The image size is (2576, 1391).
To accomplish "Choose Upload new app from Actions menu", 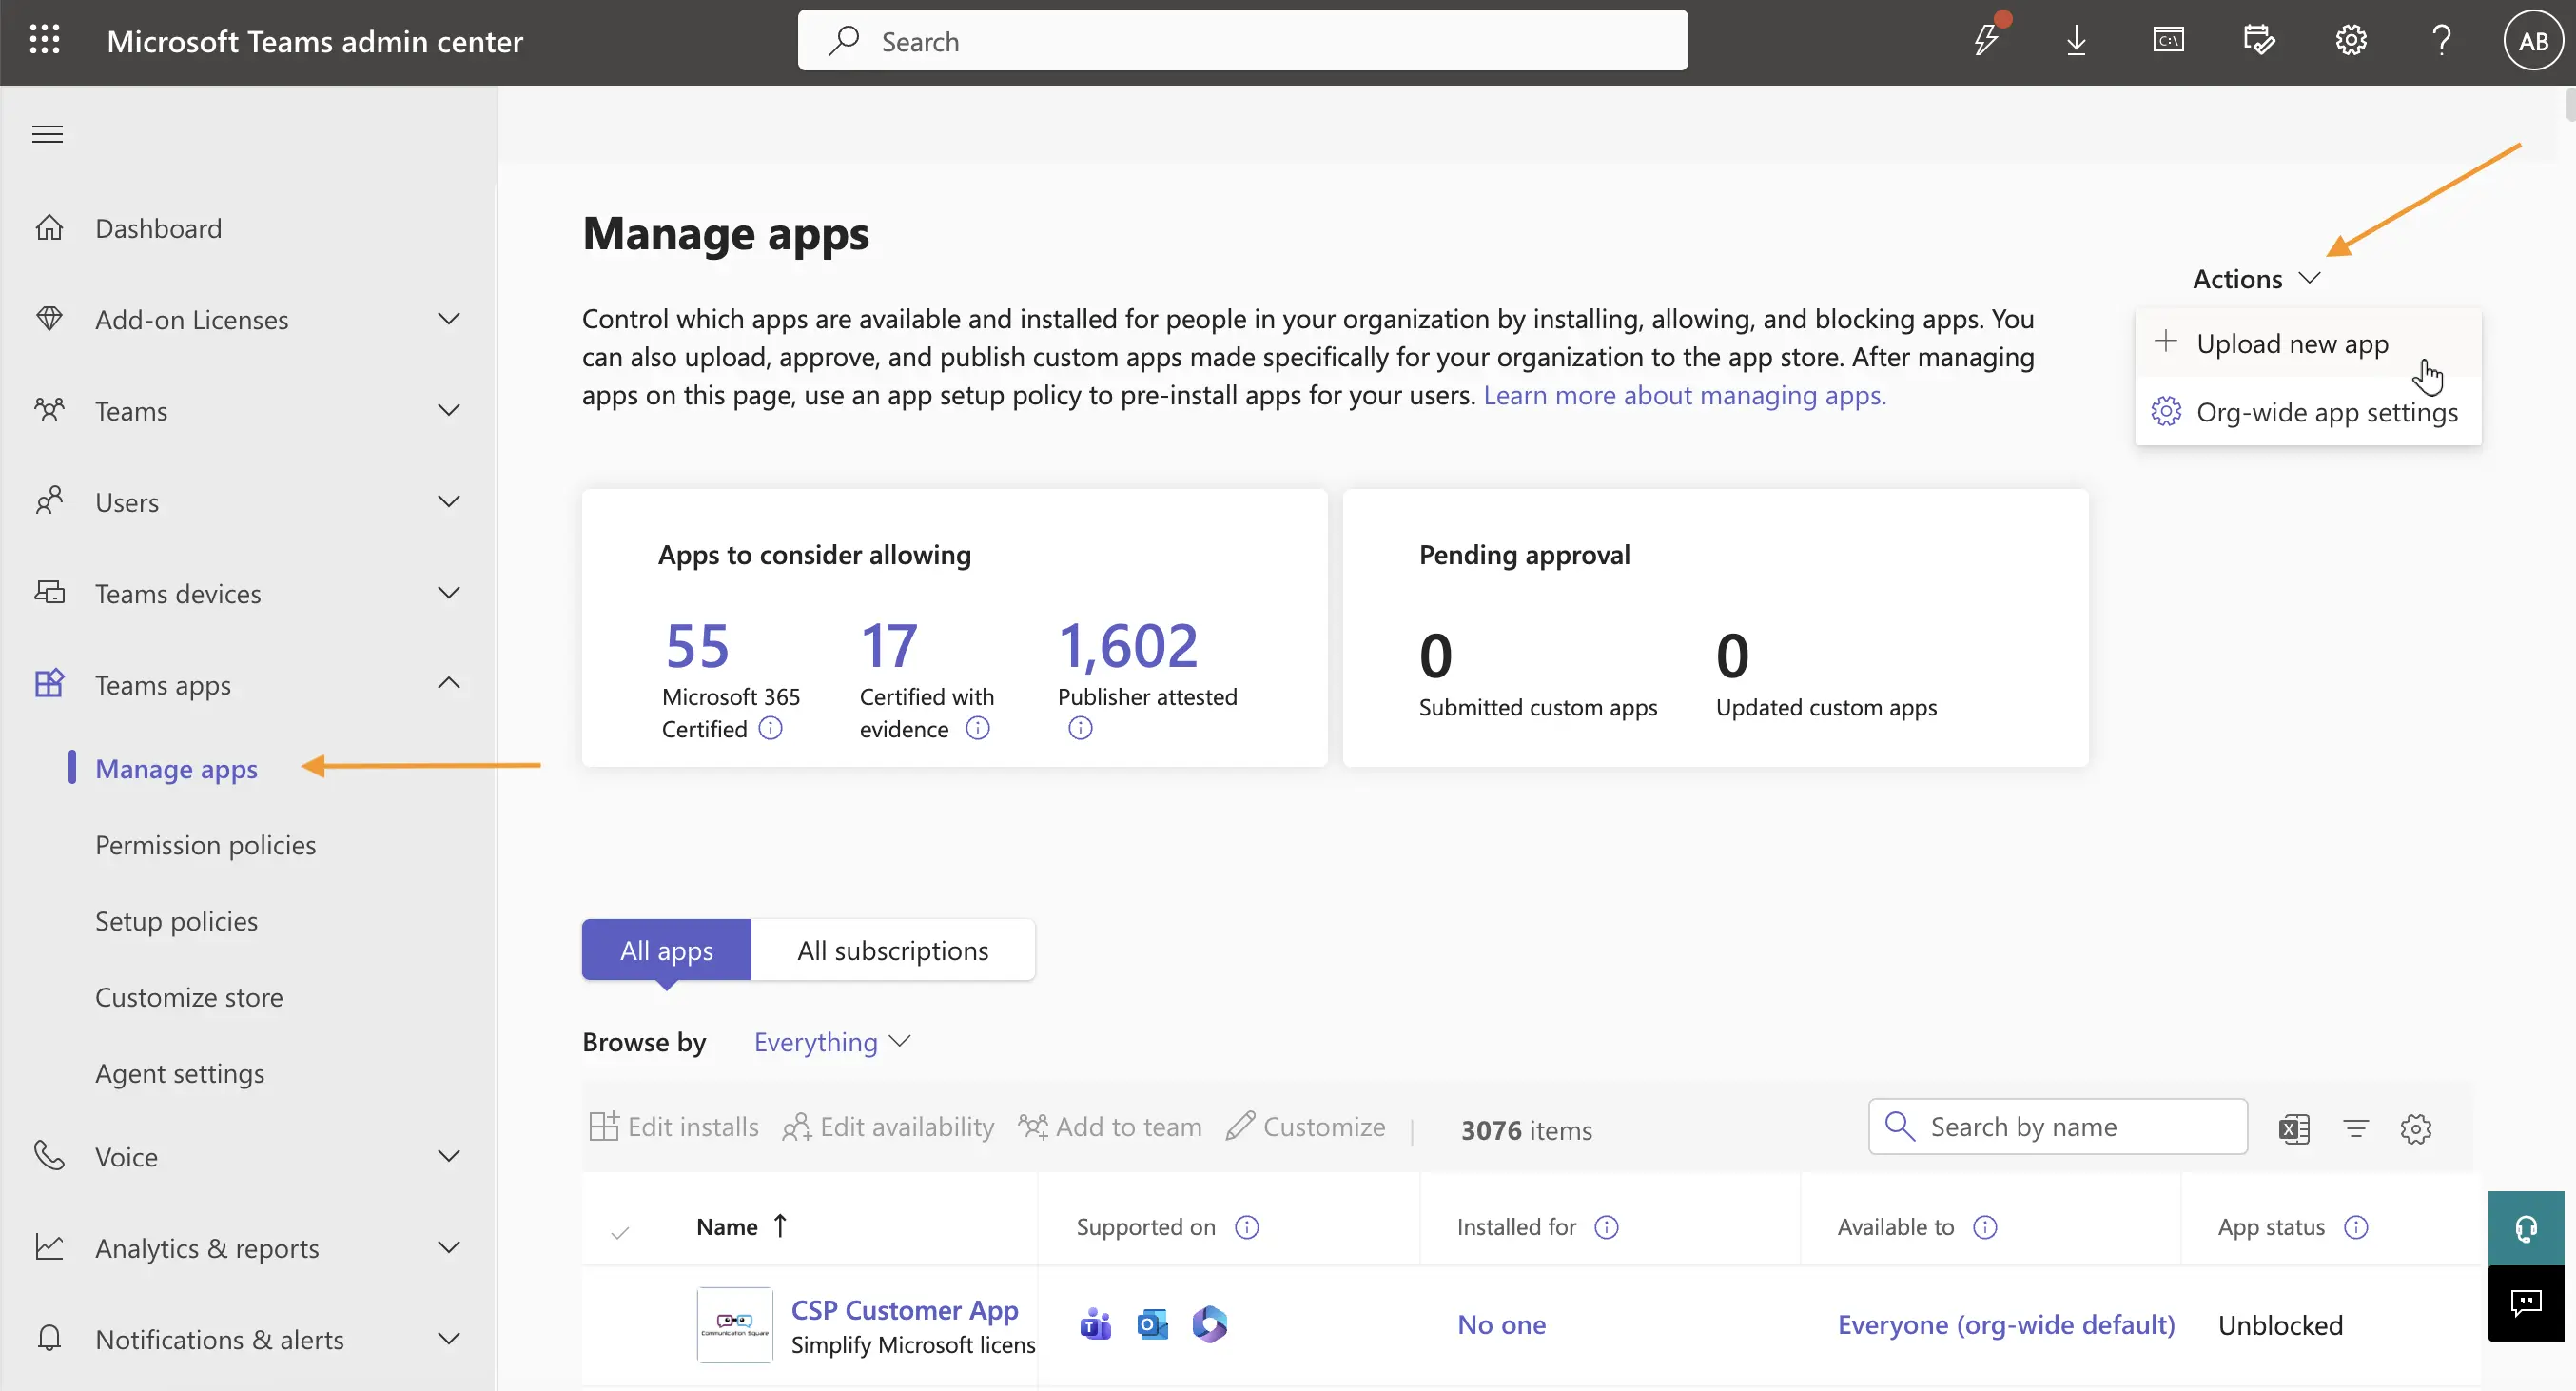I will pos(2308,343).
